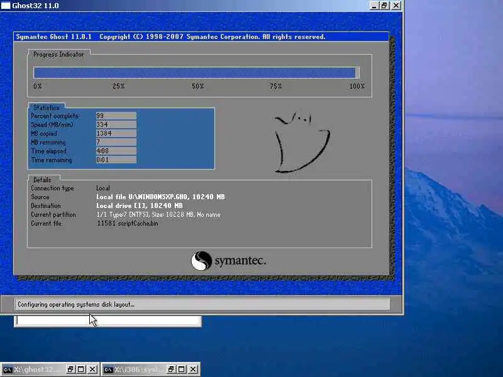
Task: Click the 50% mark under progress bar
Action: point(197,86)
